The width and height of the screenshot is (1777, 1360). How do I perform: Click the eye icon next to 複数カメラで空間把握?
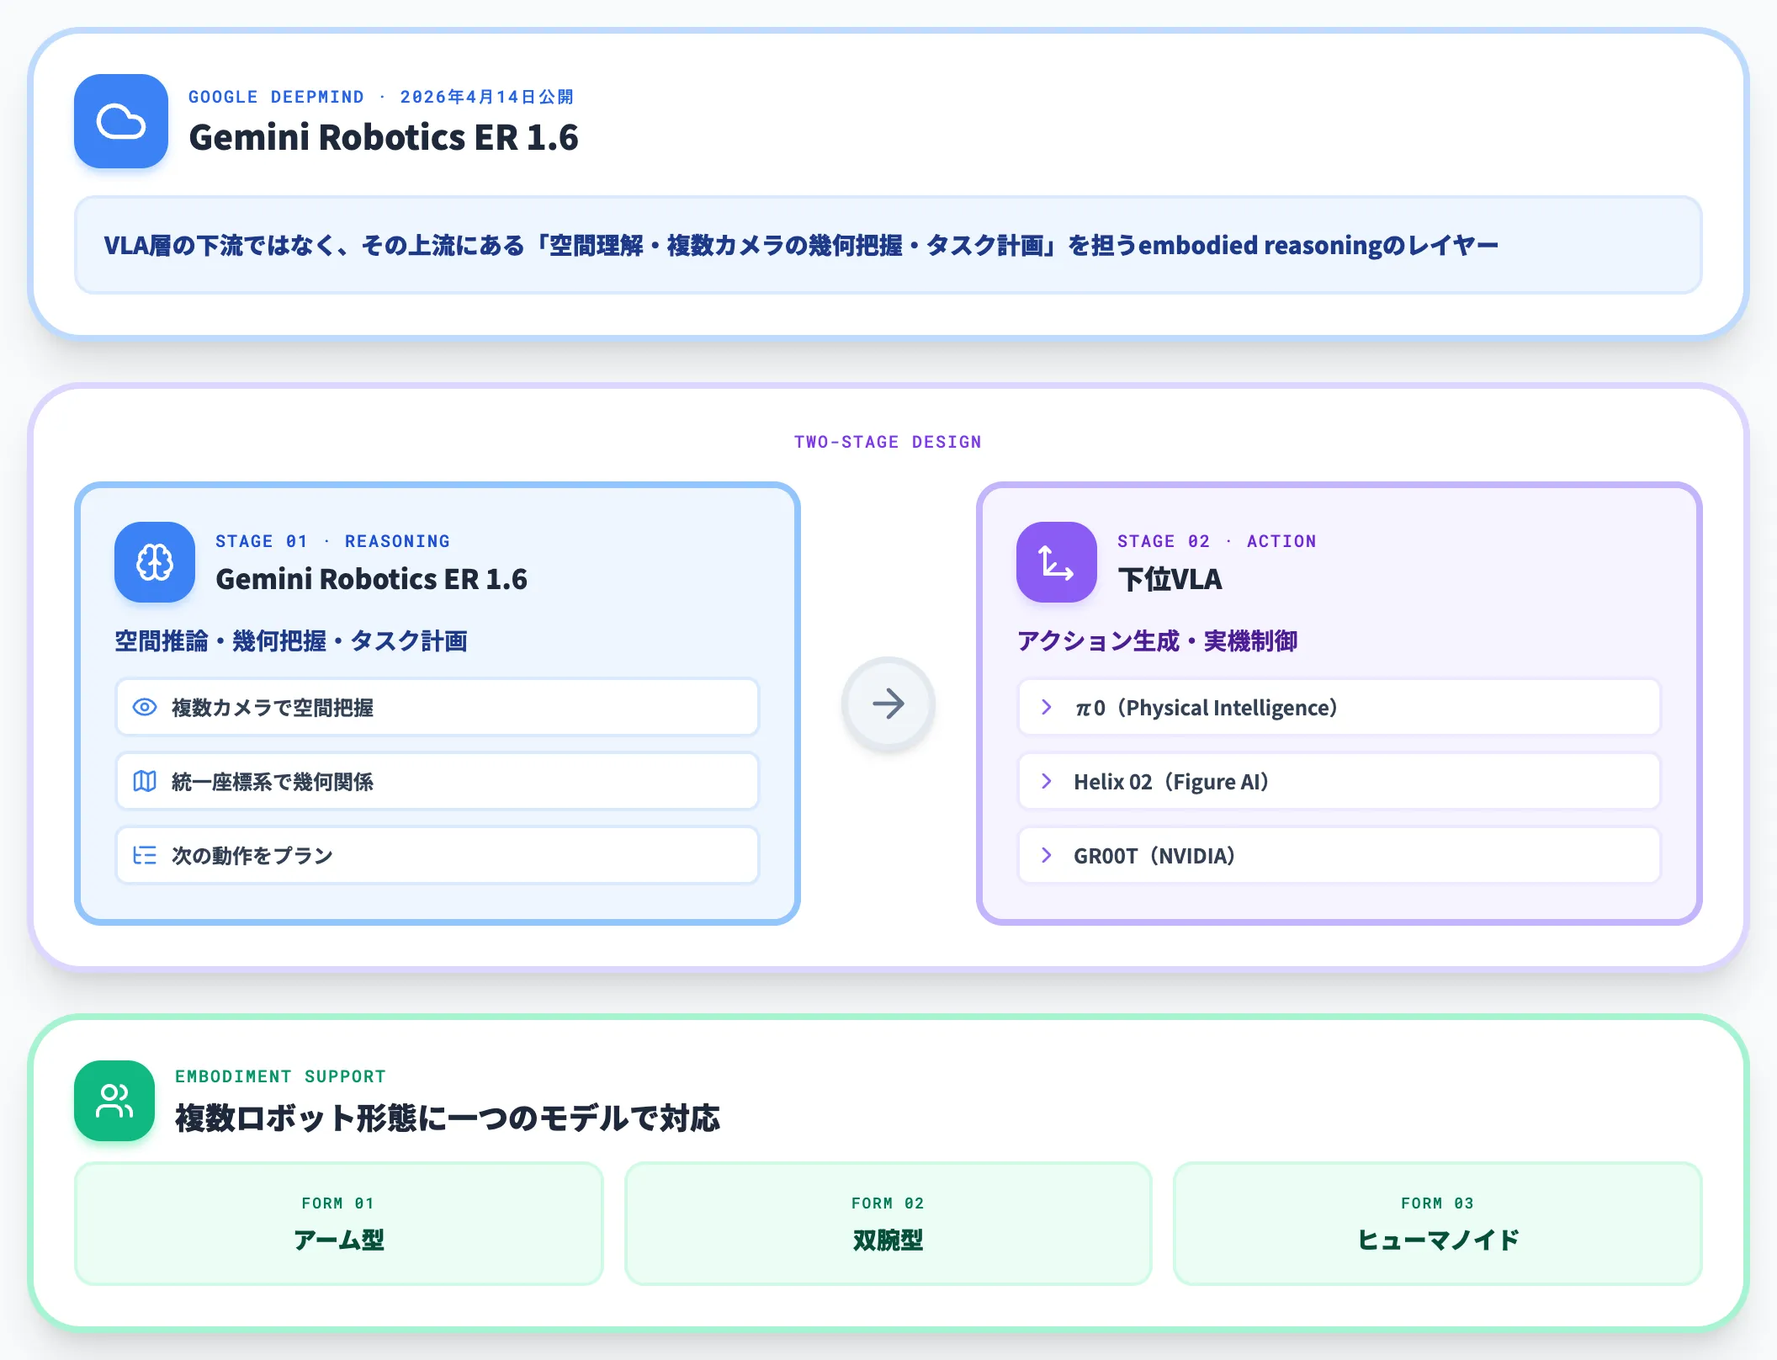[145, 707]
